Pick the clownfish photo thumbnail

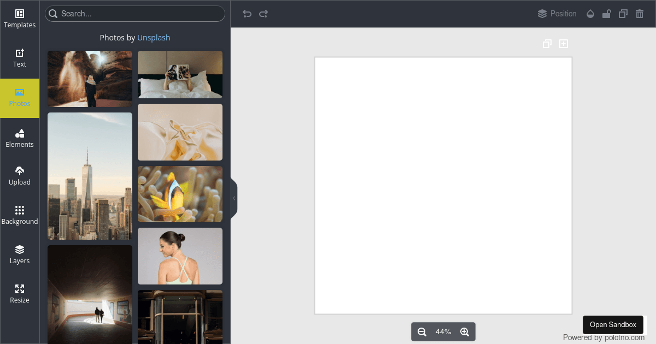[180, 194]
